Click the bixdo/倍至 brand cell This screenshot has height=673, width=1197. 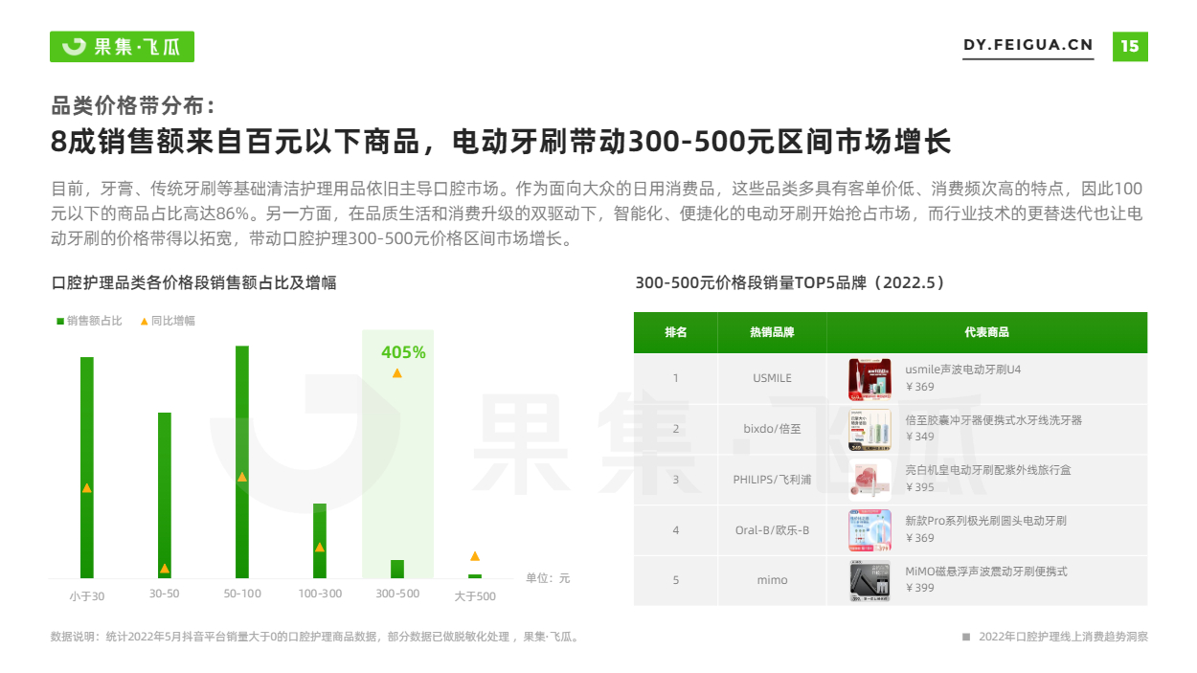click(x=772, y=429)
